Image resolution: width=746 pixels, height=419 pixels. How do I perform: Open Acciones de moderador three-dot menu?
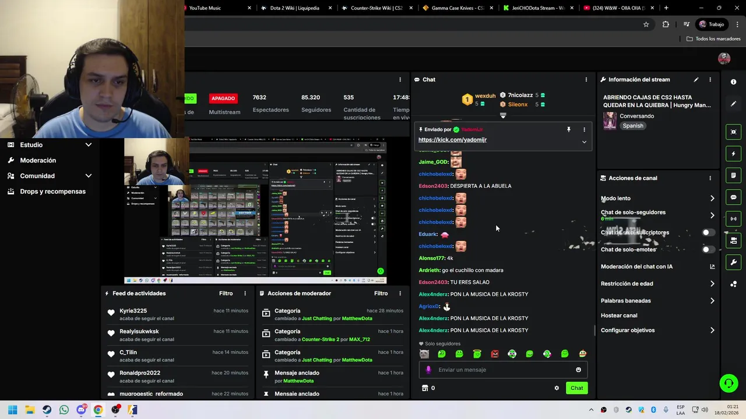click(x=400, y=293)
